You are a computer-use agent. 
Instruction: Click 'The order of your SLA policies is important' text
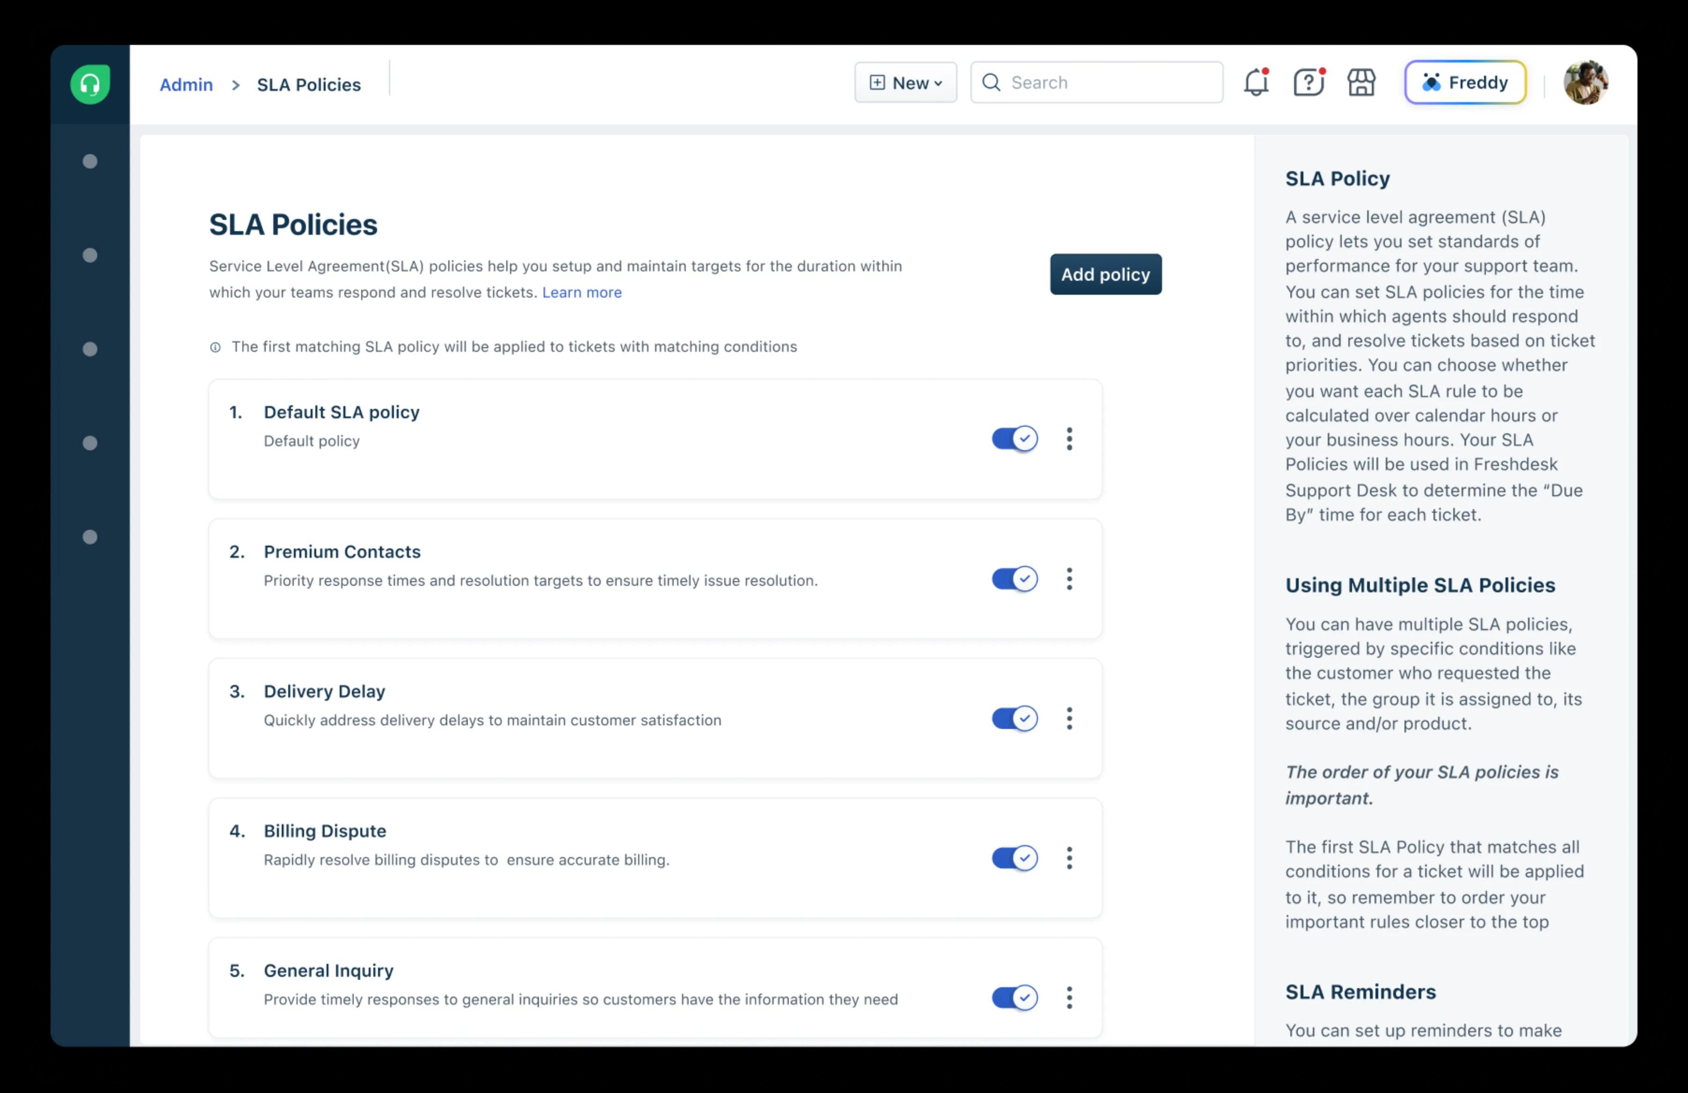(x=1421, y=785)
